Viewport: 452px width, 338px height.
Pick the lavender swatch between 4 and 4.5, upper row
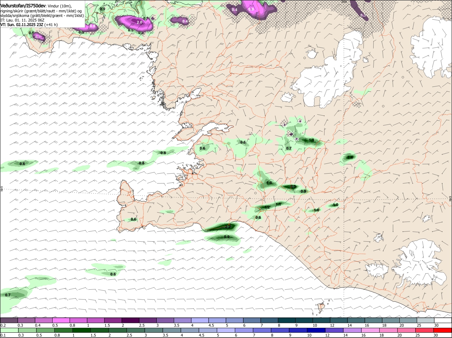coord(200,320)
